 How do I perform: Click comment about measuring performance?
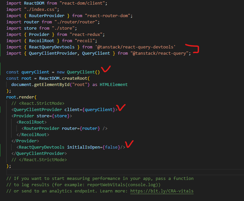[100, 179]
